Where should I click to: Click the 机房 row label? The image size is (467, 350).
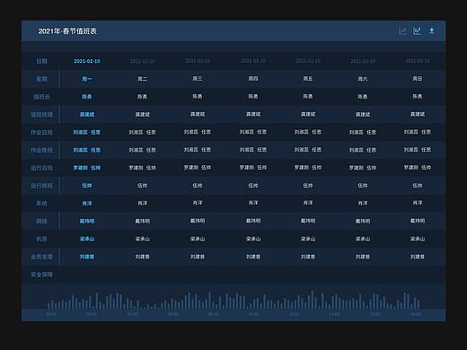point(41,239)
